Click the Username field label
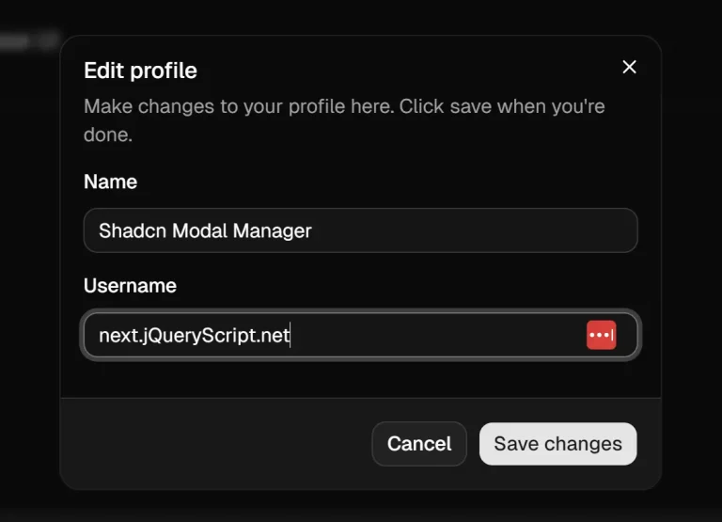This screenshot has width=722, height=522. [x=131, y=286]
